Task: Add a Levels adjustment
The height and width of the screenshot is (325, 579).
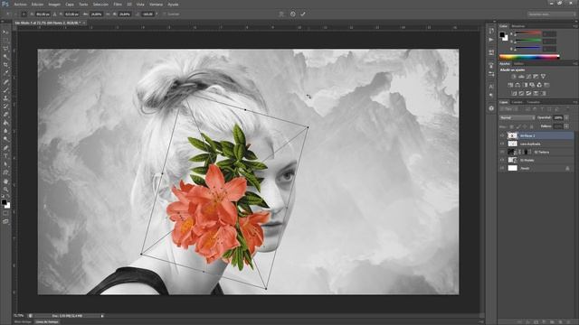Action: [x=521, y=76]
